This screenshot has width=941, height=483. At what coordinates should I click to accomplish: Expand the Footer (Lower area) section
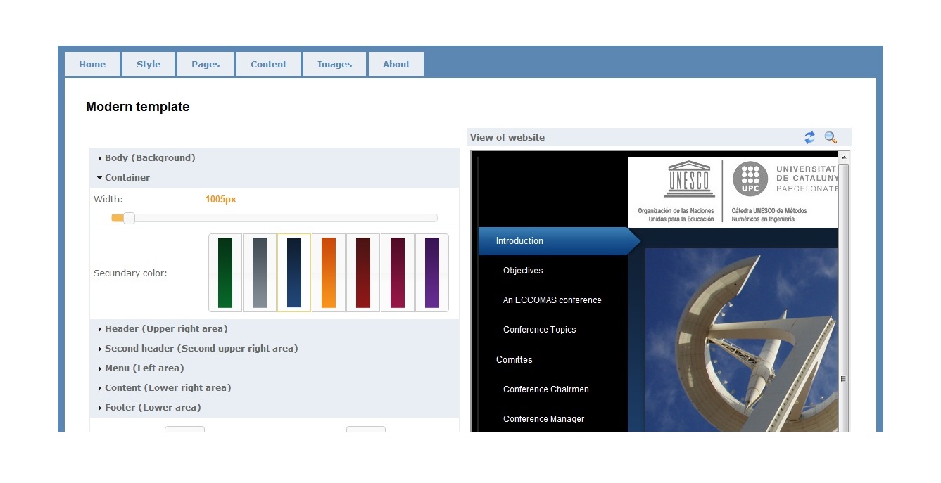153,408
